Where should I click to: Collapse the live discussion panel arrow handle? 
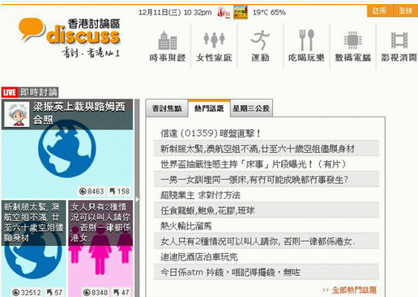coord(137,199)
